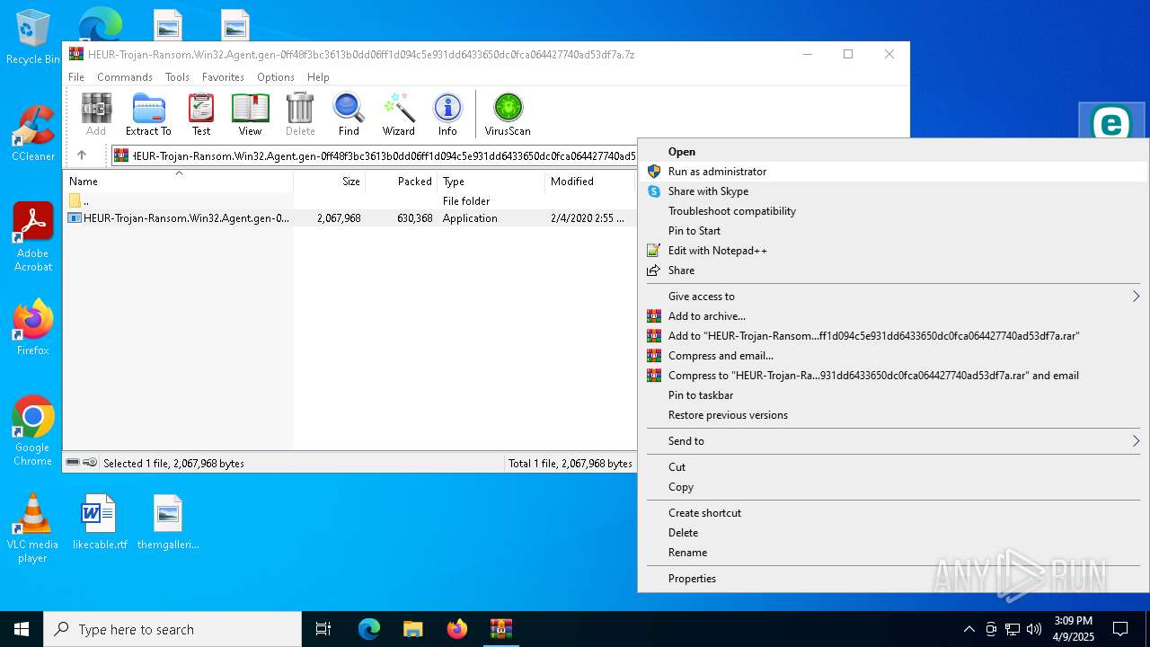Screen dimensions: 1150x647
Task: Open the Help menu
Action: click(x=318, y=77)
